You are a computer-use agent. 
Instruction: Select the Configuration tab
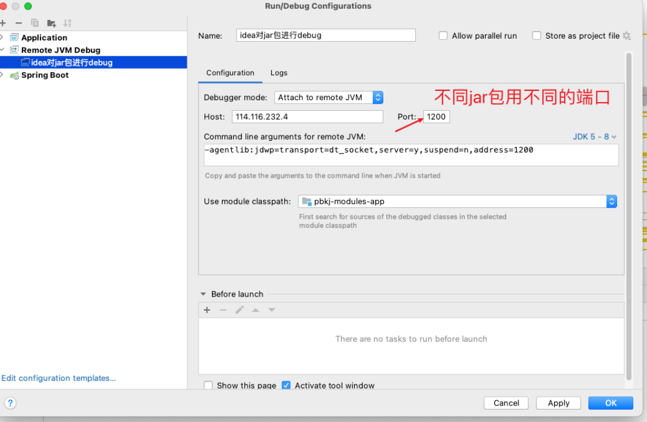pos(230,73)
